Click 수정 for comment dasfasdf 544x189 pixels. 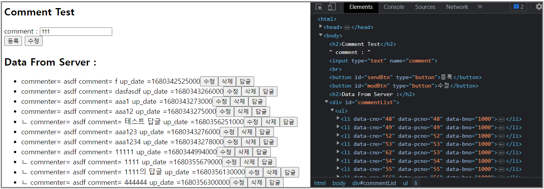pos(233,91)
